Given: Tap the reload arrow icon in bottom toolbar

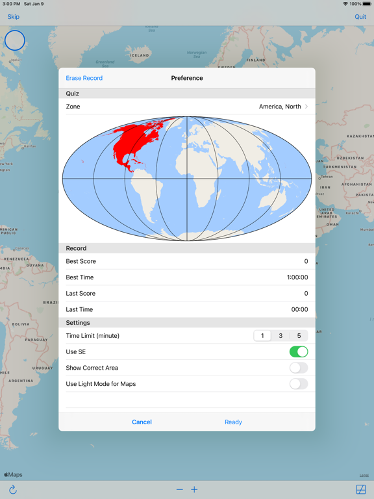Looking at the screenshot, I should coord(13,489).
